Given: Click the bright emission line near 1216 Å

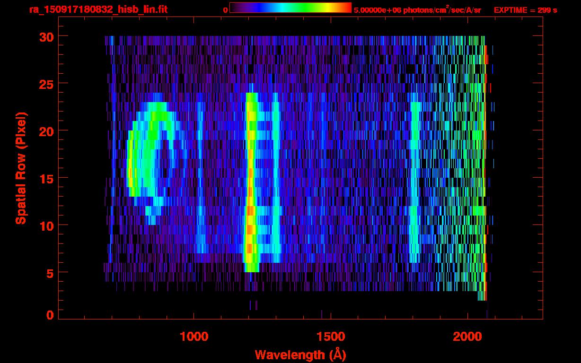Looking at the screenshot, I should coord(251,182).
